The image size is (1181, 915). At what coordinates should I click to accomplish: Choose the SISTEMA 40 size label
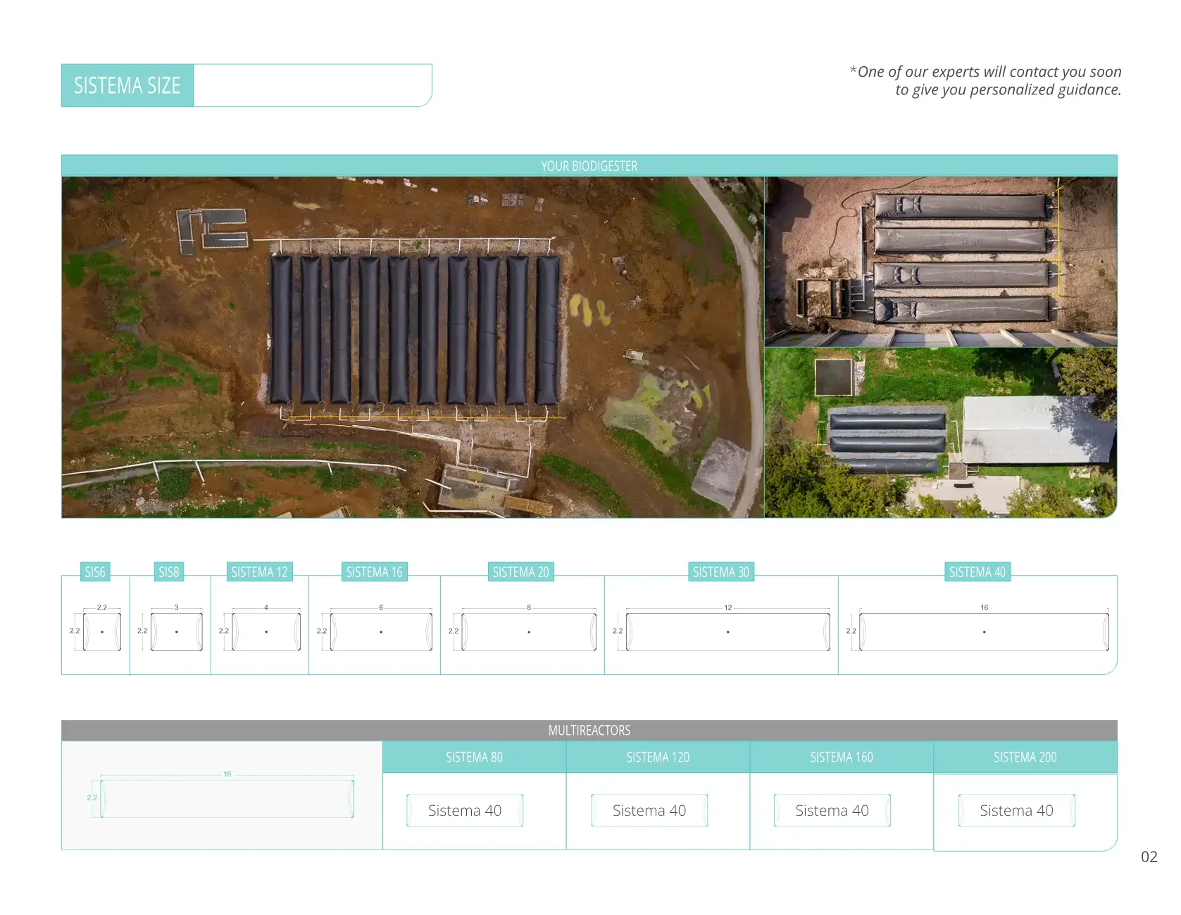click(977, 572)
